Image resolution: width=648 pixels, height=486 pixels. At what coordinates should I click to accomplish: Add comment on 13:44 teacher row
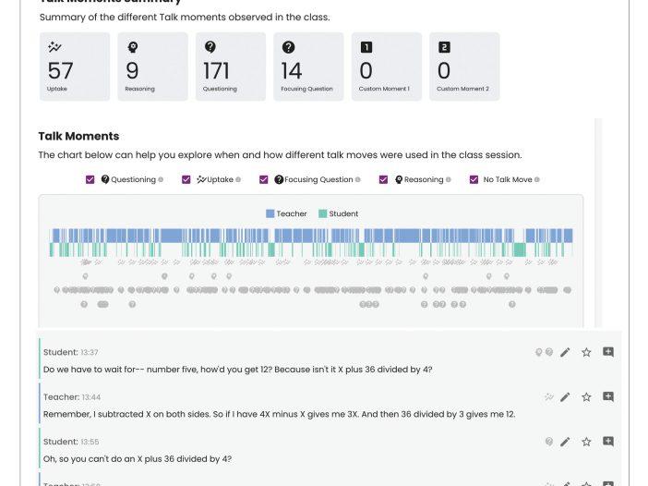tap(608, 397)
